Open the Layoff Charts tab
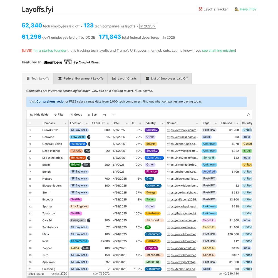Viewport: 278px width, 278px height. [x=124, y=79]
